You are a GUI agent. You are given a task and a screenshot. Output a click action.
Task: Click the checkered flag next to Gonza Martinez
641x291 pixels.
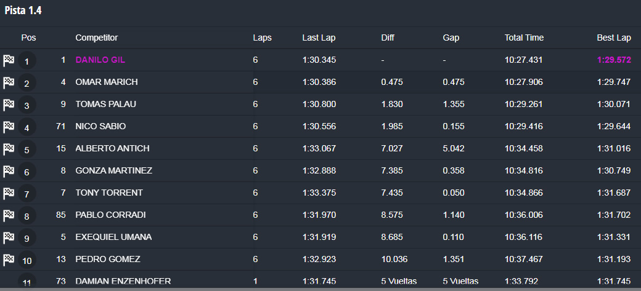tap(9, 171)
